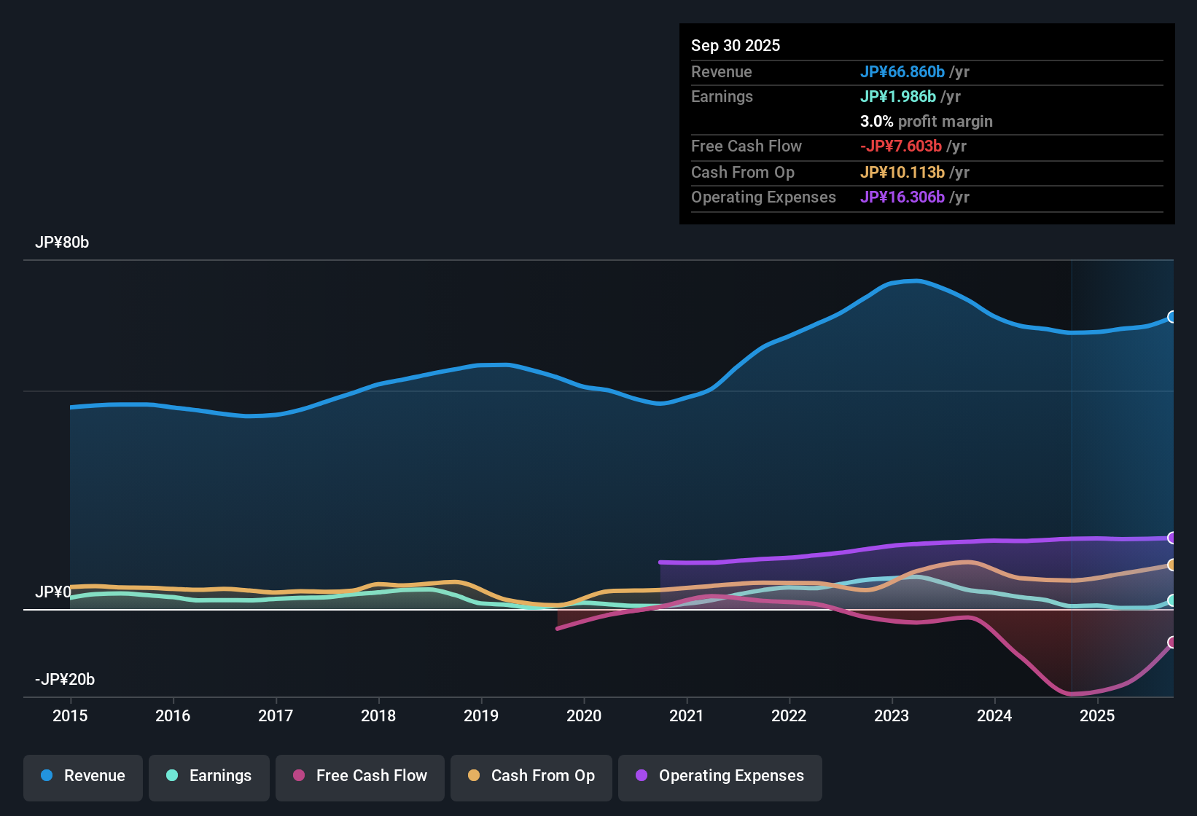Toggle the Cash From Op series
Viewport: 1197px width, 816px height.
click(x=531, y=776)
